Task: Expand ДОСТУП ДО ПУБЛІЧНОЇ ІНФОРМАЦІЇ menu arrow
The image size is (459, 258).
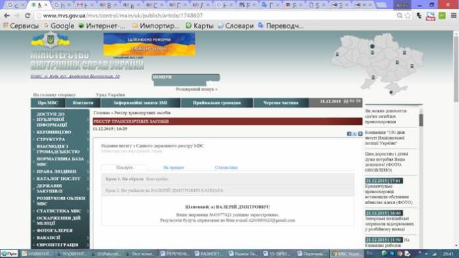Action: pos(87,119)
